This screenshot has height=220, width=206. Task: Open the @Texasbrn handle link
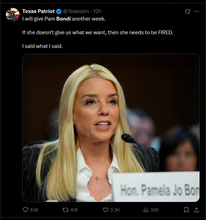coord(76,11)
